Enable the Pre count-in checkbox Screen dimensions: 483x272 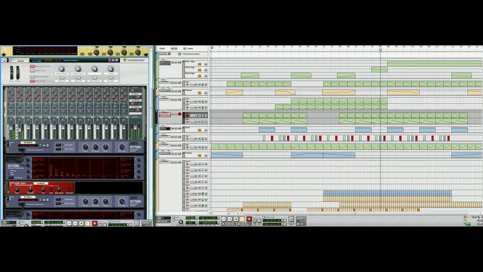[x=174, y=220]
